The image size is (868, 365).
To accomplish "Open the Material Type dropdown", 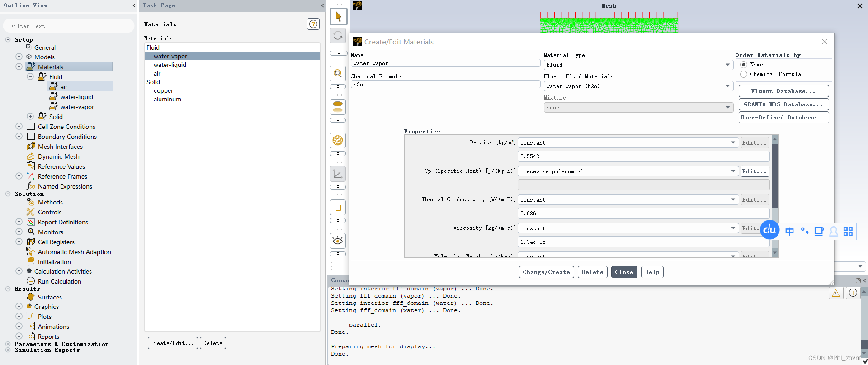I will pyautogui.click(x=638, y=65).
